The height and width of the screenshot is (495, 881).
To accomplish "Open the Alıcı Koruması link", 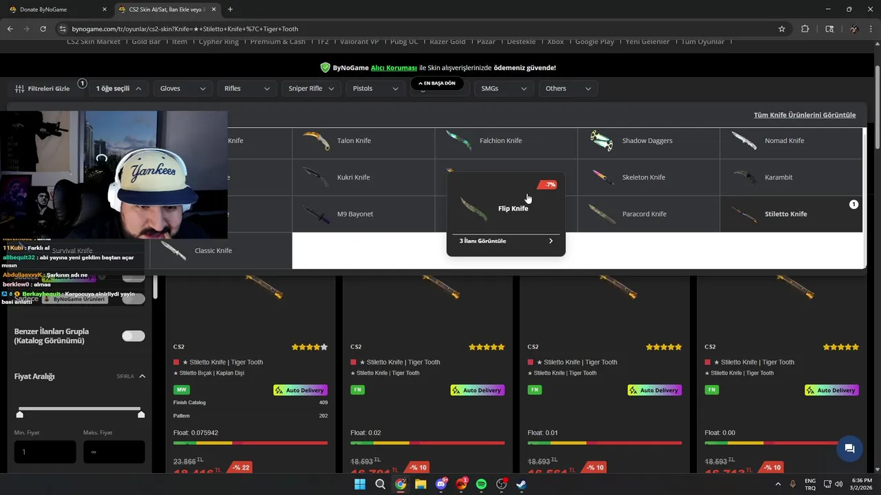I will tap(394, 68).
